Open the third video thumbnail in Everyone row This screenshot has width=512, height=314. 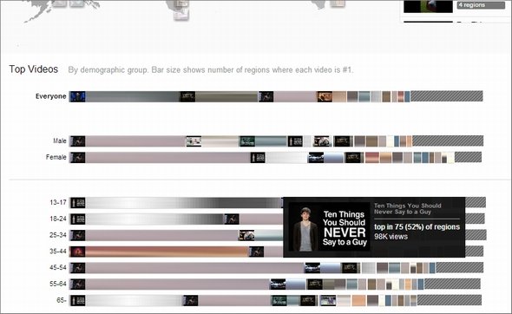click(x=266, y=96)
